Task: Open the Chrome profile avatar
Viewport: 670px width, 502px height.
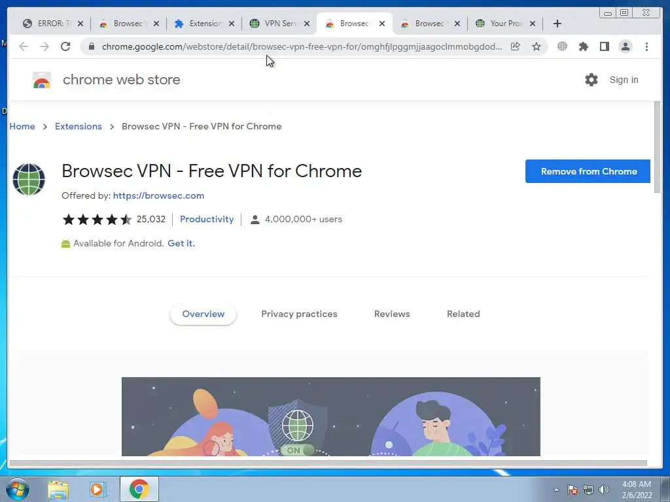Action: click(x=625, y=46)
